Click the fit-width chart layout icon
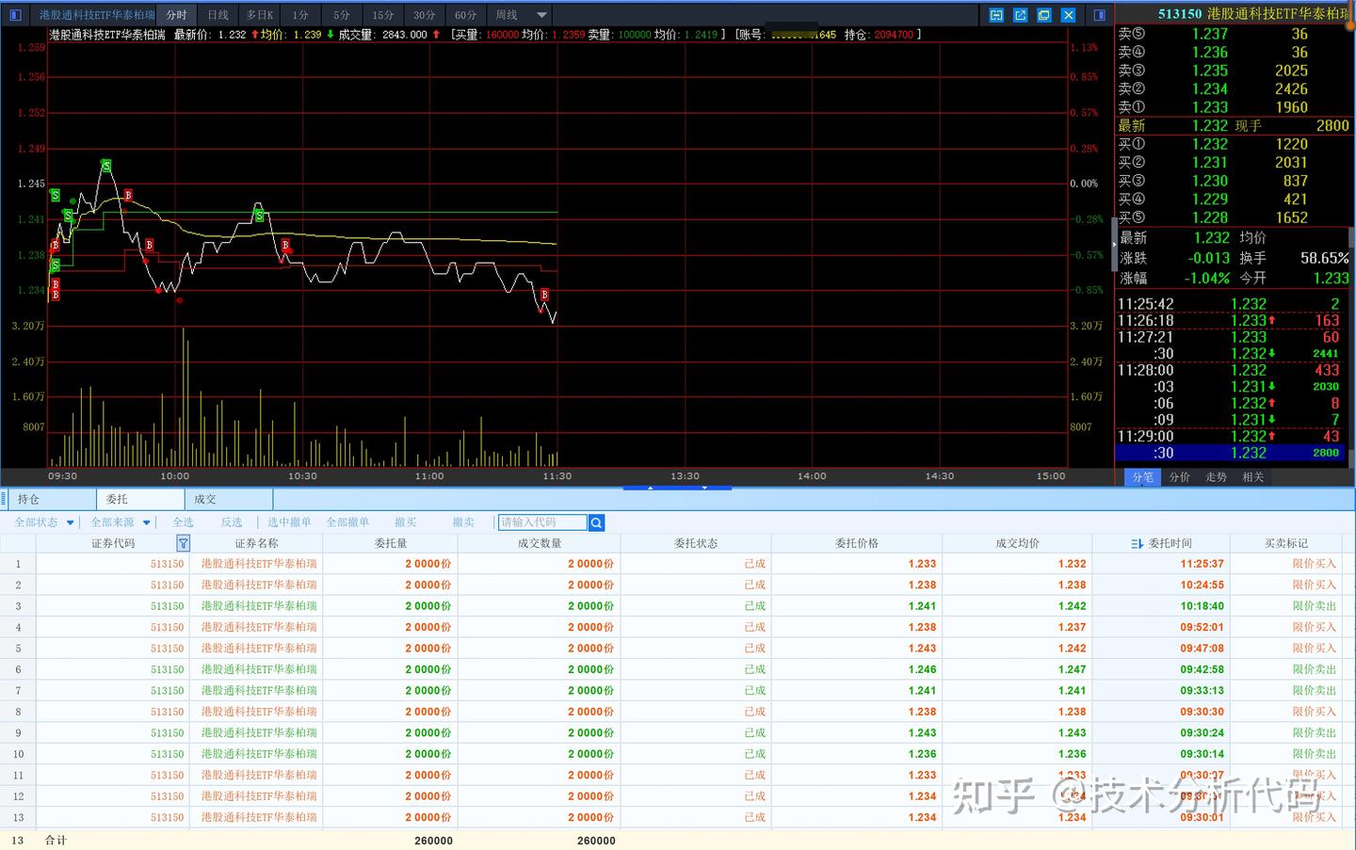Screen dimensions: 1356x850 (996, 15)
